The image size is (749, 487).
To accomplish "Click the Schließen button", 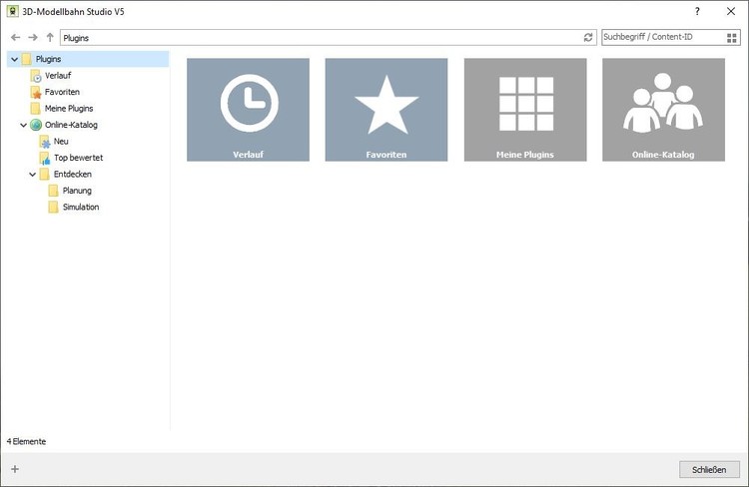I will click(709, 469).
